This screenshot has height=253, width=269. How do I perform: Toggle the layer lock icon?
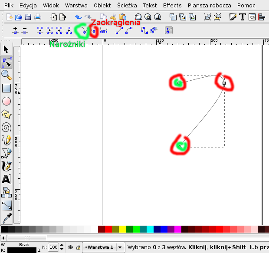(78, 247)
